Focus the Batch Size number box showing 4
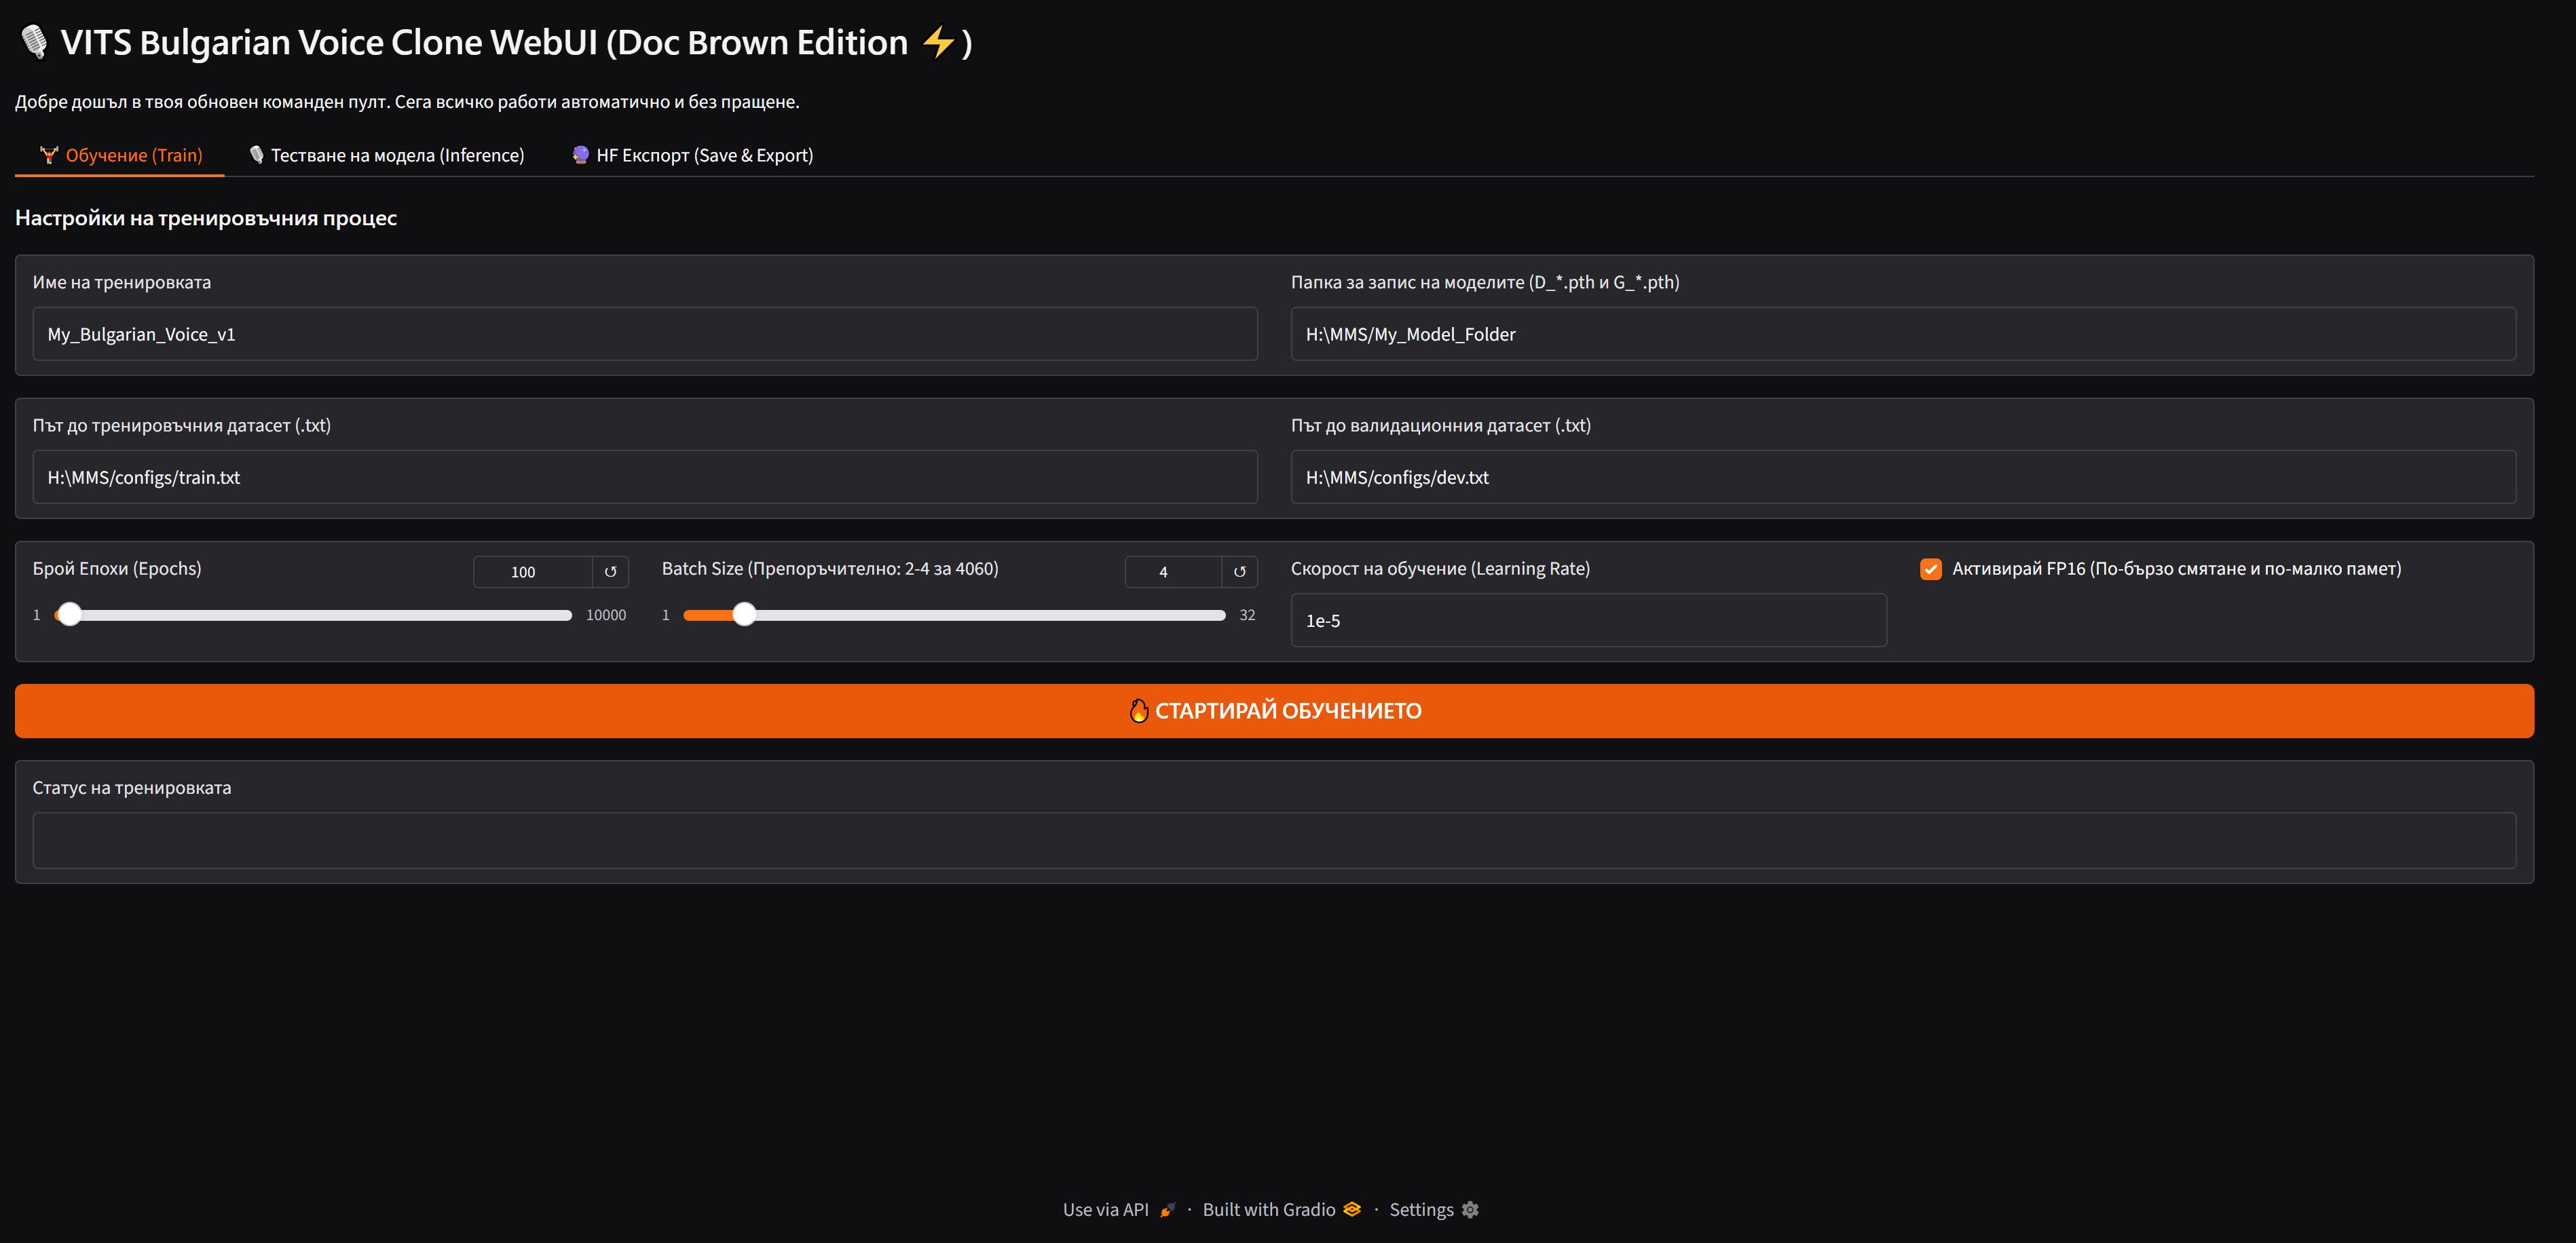Screen dimensions: 2576x1243 pyautogui.click(x=1173, y=571)
